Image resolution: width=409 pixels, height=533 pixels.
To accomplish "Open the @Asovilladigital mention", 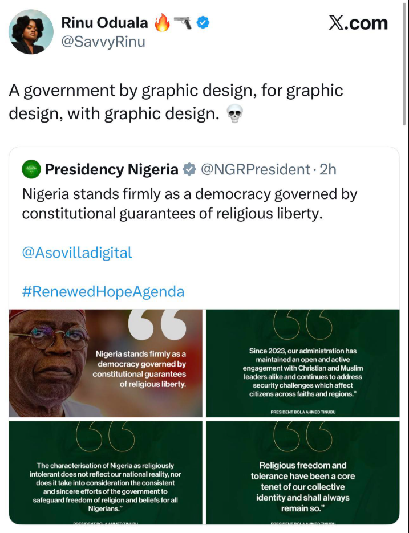I will tap(77, 253).
